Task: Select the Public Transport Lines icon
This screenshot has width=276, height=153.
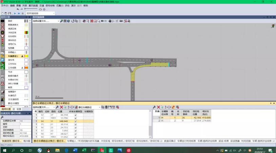Action: click(x=2, y=68)
